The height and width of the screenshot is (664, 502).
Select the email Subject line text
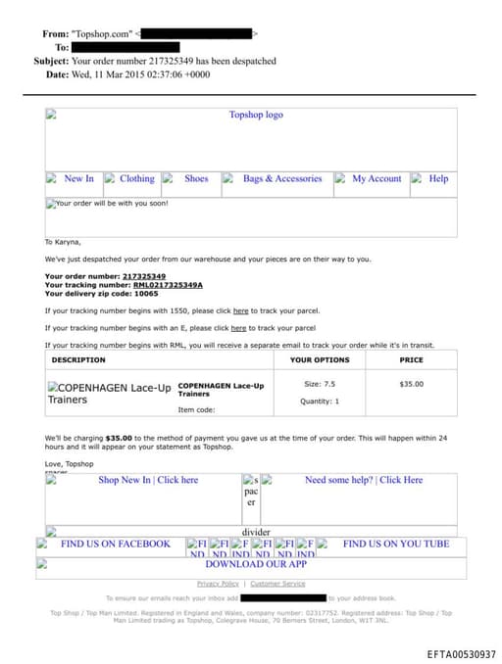(174, 61)
